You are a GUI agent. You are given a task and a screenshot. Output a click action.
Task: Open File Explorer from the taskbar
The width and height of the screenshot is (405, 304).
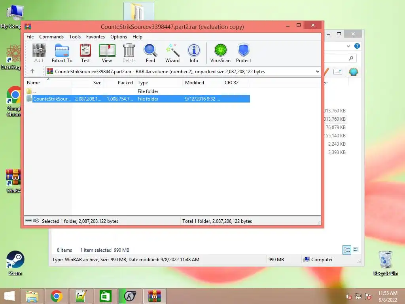(32, 296)
